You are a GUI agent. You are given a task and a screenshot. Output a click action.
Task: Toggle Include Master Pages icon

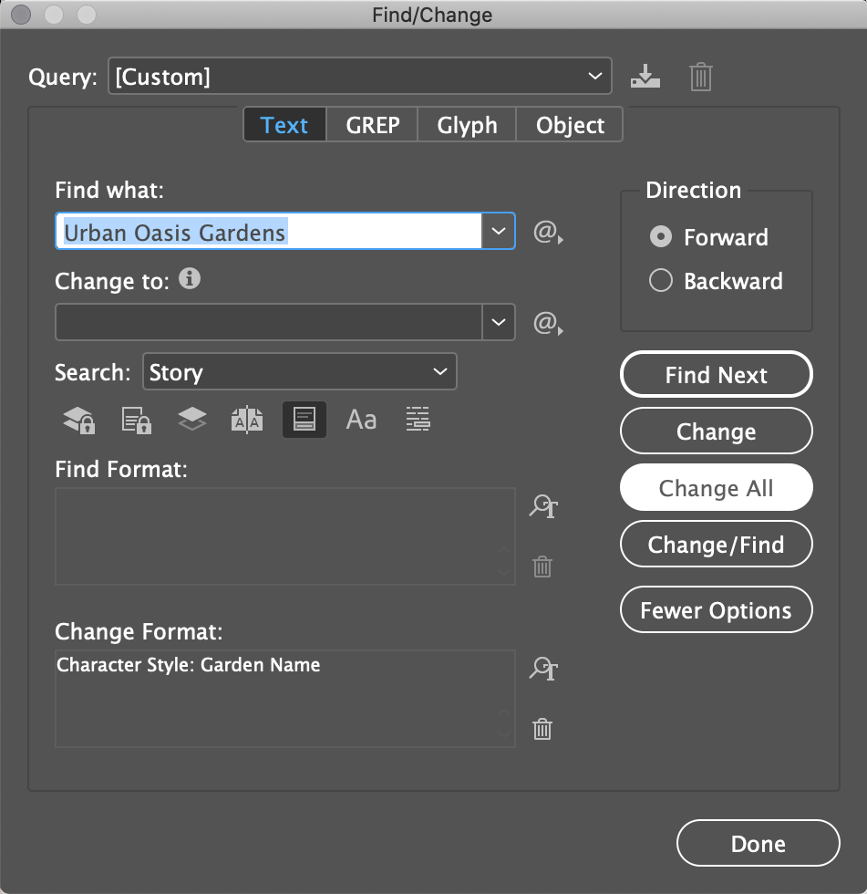click(x=247, y=421)
